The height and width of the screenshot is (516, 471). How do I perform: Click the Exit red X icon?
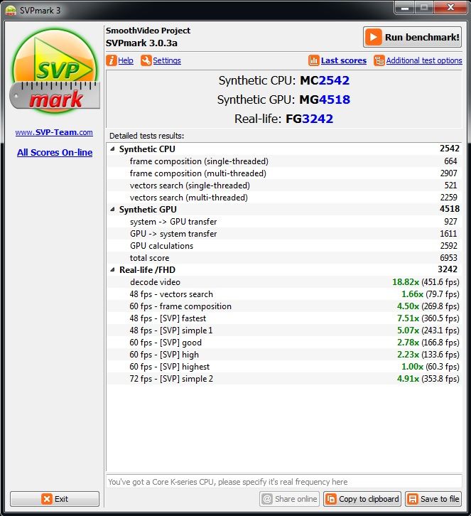tap(47, 499)
